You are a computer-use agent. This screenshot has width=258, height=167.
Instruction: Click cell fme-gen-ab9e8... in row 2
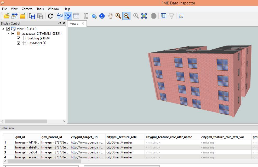click(27, 147)
